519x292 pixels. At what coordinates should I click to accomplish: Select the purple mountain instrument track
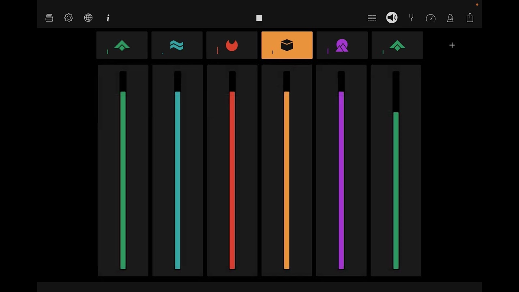(342, 45)
